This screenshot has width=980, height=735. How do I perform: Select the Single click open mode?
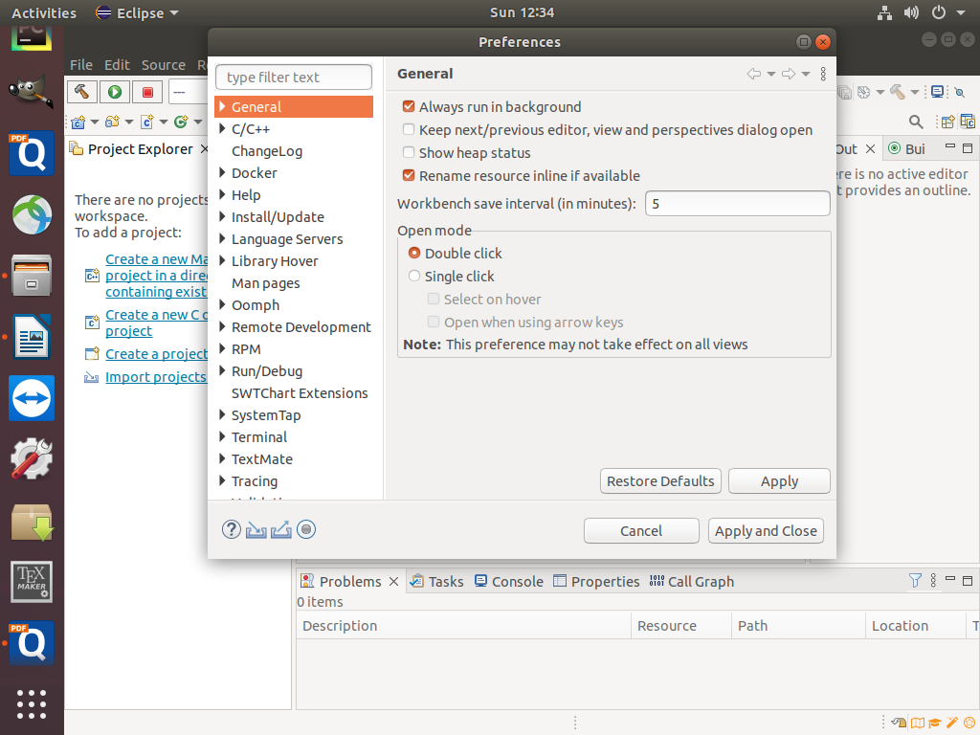[414, 277]
